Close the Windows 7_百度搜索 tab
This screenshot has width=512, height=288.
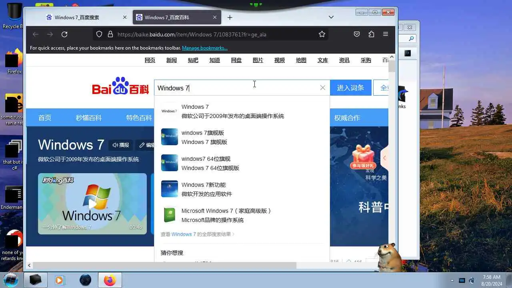pyautogui.click(x=125, y=18)
